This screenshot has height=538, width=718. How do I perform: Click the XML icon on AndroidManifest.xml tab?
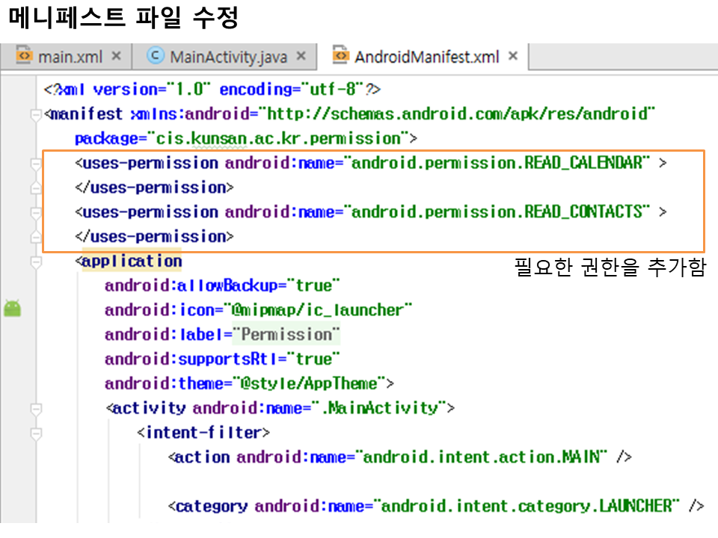tap(341, 56)
